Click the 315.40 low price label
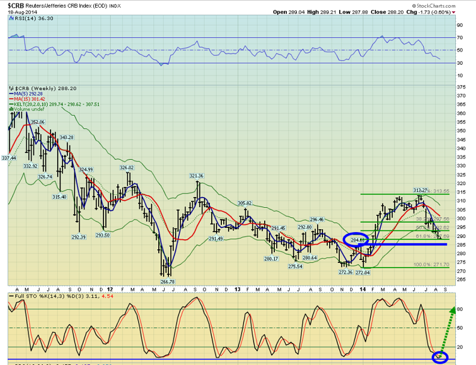This screenshot has width=476, height=365. [x=59, y=197]
